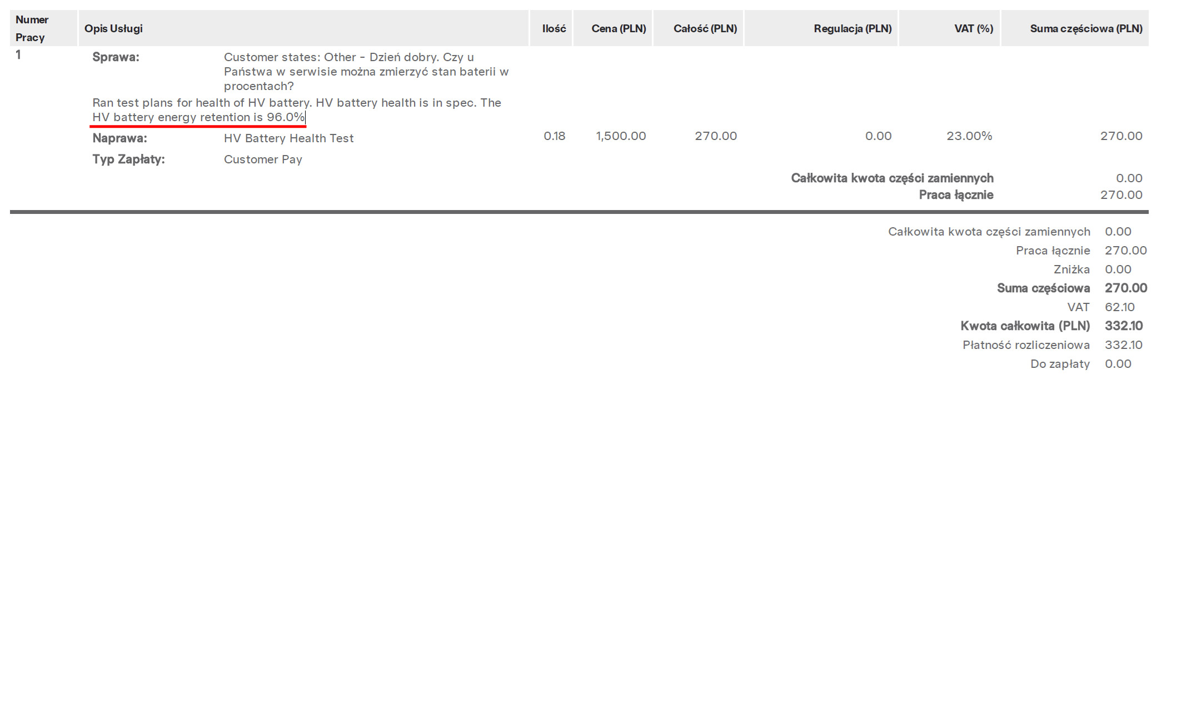1192x704 pixels.
Task: Click the 1,500.00 price value
Action: point(620,136)
